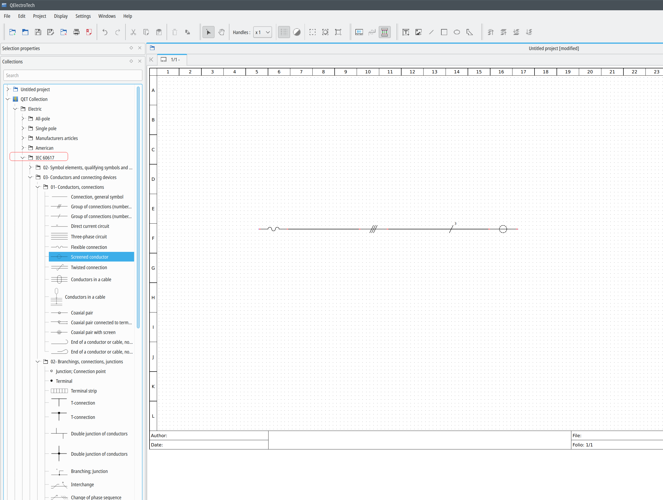Screen dimensions: 663x500
Task: Open the Settings menu
Action: pyautogui.click(x=83, y=16)
